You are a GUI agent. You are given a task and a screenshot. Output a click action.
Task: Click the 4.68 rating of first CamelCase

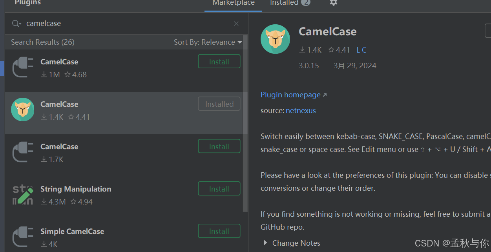click(x=76, y=75)
